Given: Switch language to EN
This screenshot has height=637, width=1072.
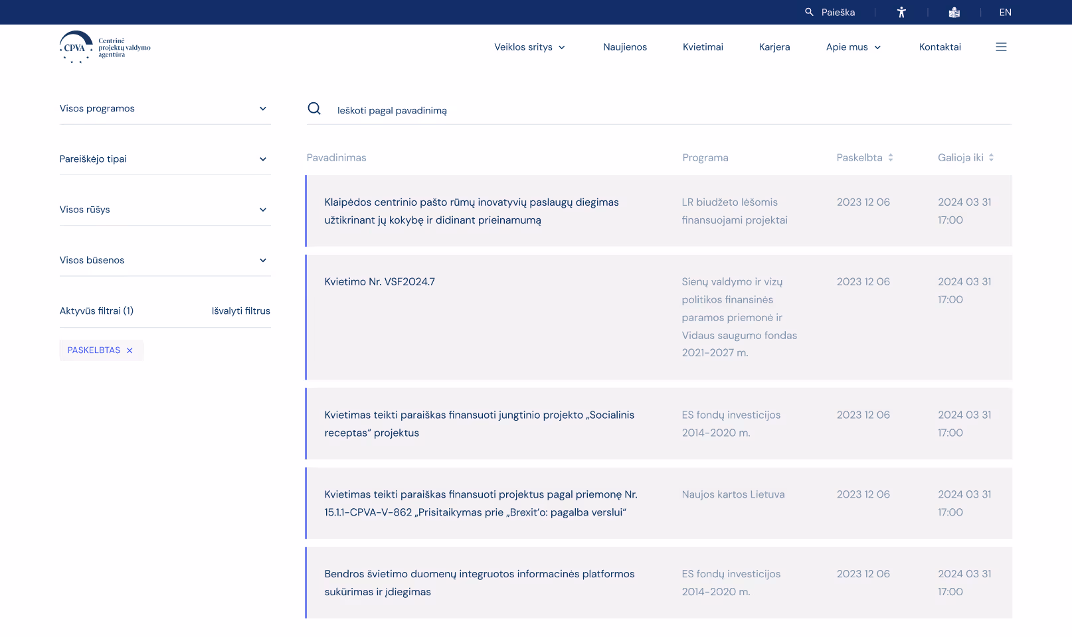Looking at the screenshot, I should pos(1006,12).
